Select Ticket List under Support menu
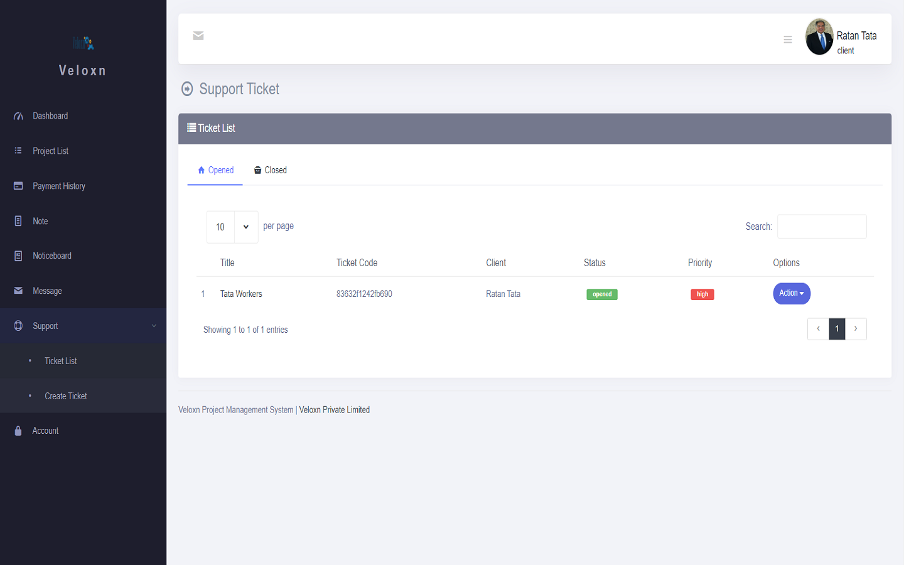 [60, 361]
